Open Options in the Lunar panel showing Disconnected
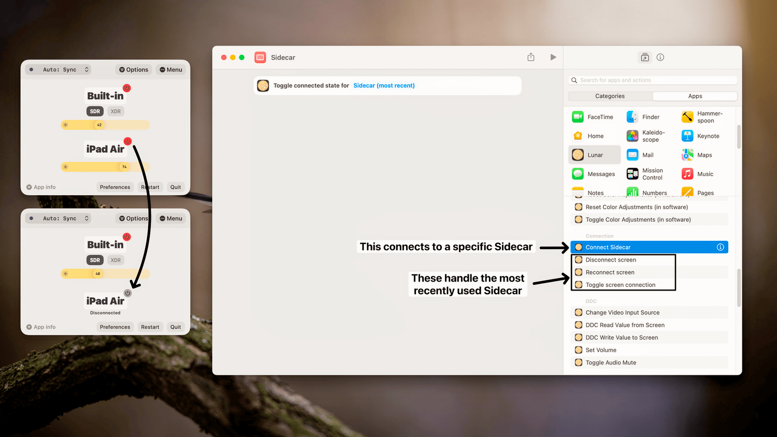 point(134,219)
